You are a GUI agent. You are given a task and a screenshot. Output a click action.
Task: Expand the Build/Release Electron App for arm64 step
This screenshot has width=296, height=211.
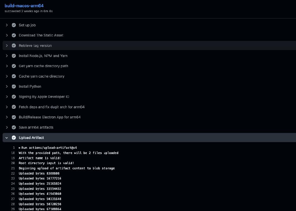(7, 117)
